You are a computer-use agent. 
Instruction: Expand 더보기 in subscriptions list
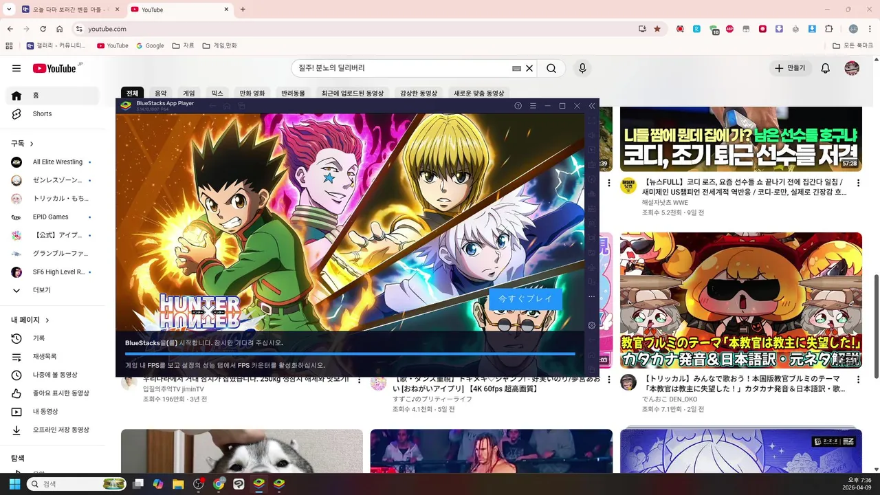(52, 290)
